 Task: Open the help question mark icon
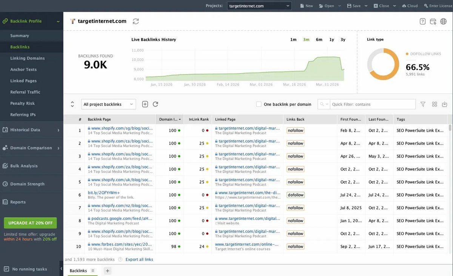tap(423, 21)
